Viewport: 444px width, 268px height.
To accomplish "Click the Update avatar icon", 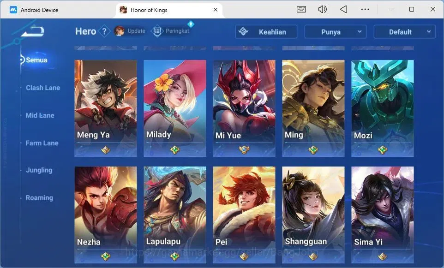I will [119, 31].
